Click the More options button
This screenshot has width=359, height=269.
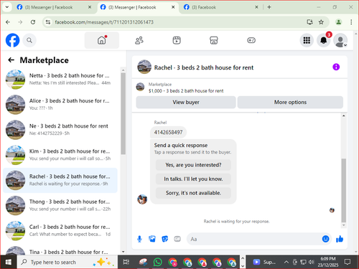pos(290,103)
